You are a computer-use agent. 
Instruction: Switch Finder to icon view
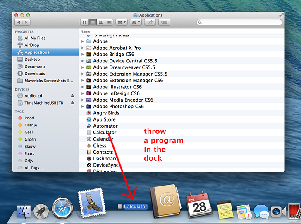pos(85,22)
